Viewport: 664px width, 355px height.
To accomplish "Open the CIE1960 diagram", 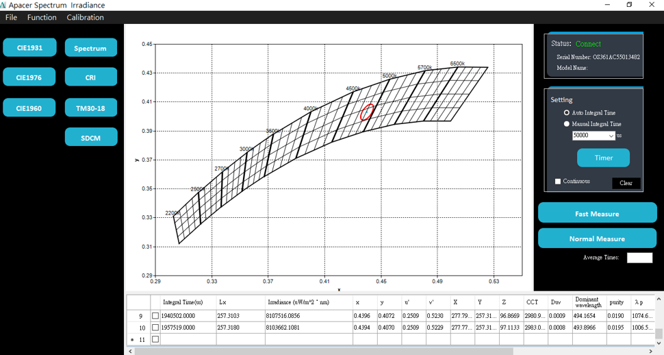I will (x=29, y=108).
